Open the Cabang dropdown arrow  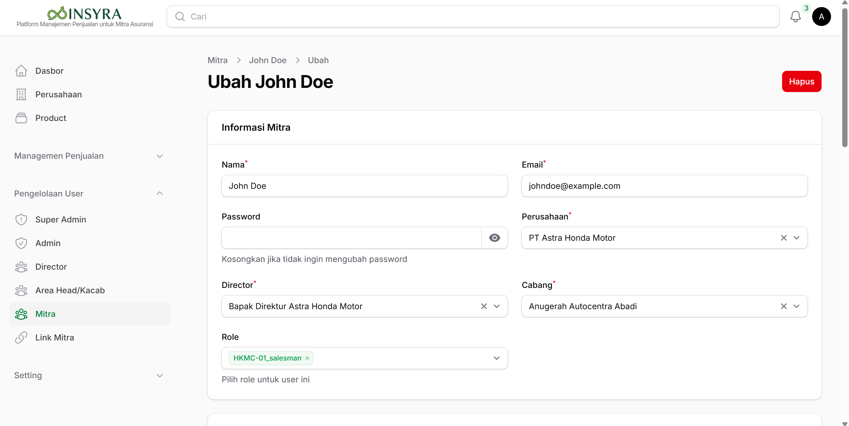[797, 306]
